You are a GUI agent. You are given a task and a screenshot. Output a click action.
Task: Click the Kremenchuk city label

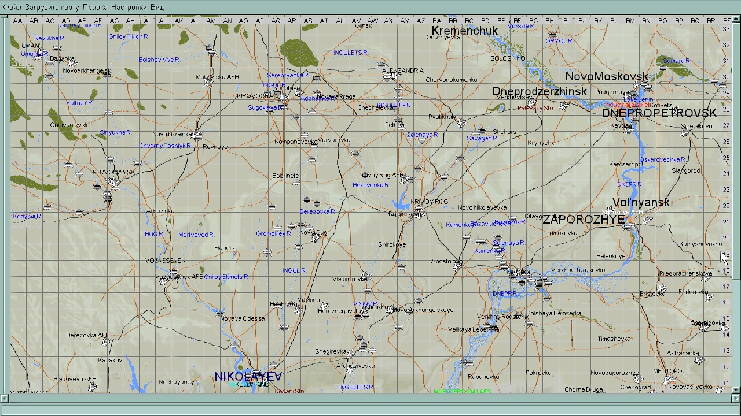click(x=465, y=31)
